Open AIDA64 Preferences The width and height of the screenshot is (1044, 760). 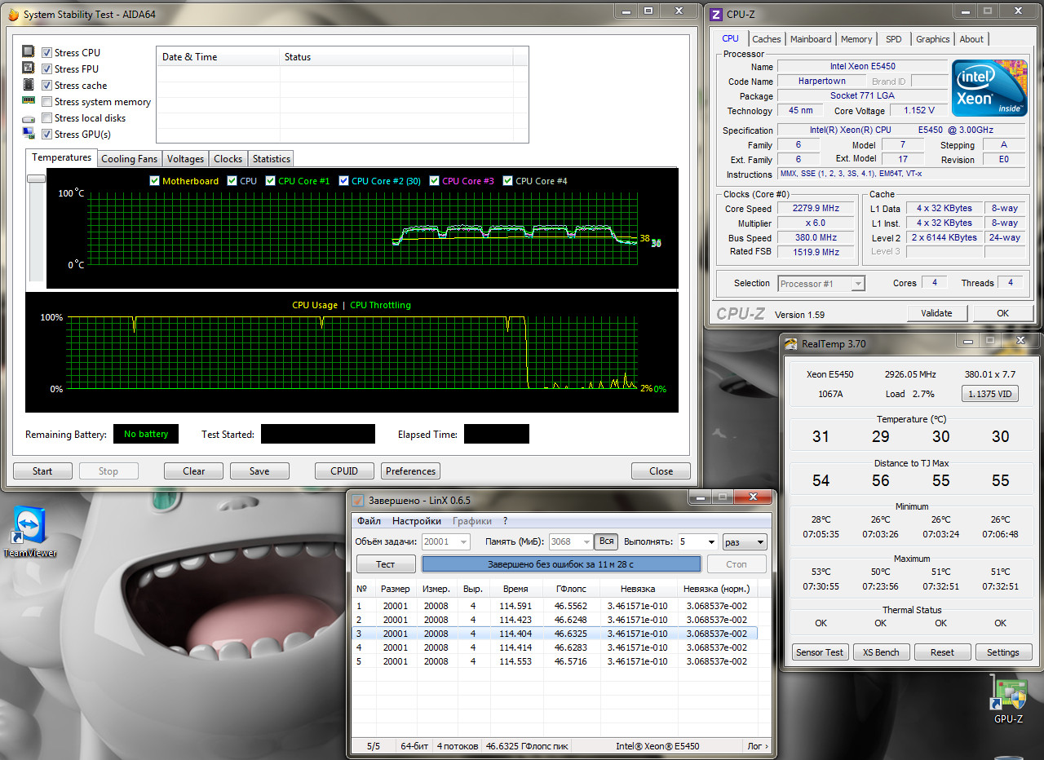click(410, 471)
